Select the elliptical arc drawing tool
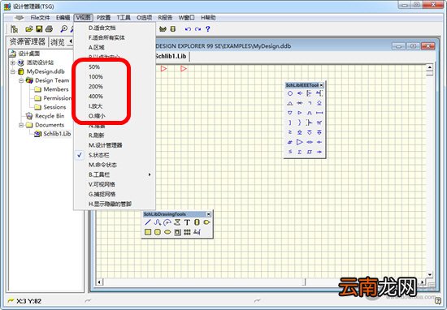Image resolution: width=447 pixels, height=310 pixels. 167,222
